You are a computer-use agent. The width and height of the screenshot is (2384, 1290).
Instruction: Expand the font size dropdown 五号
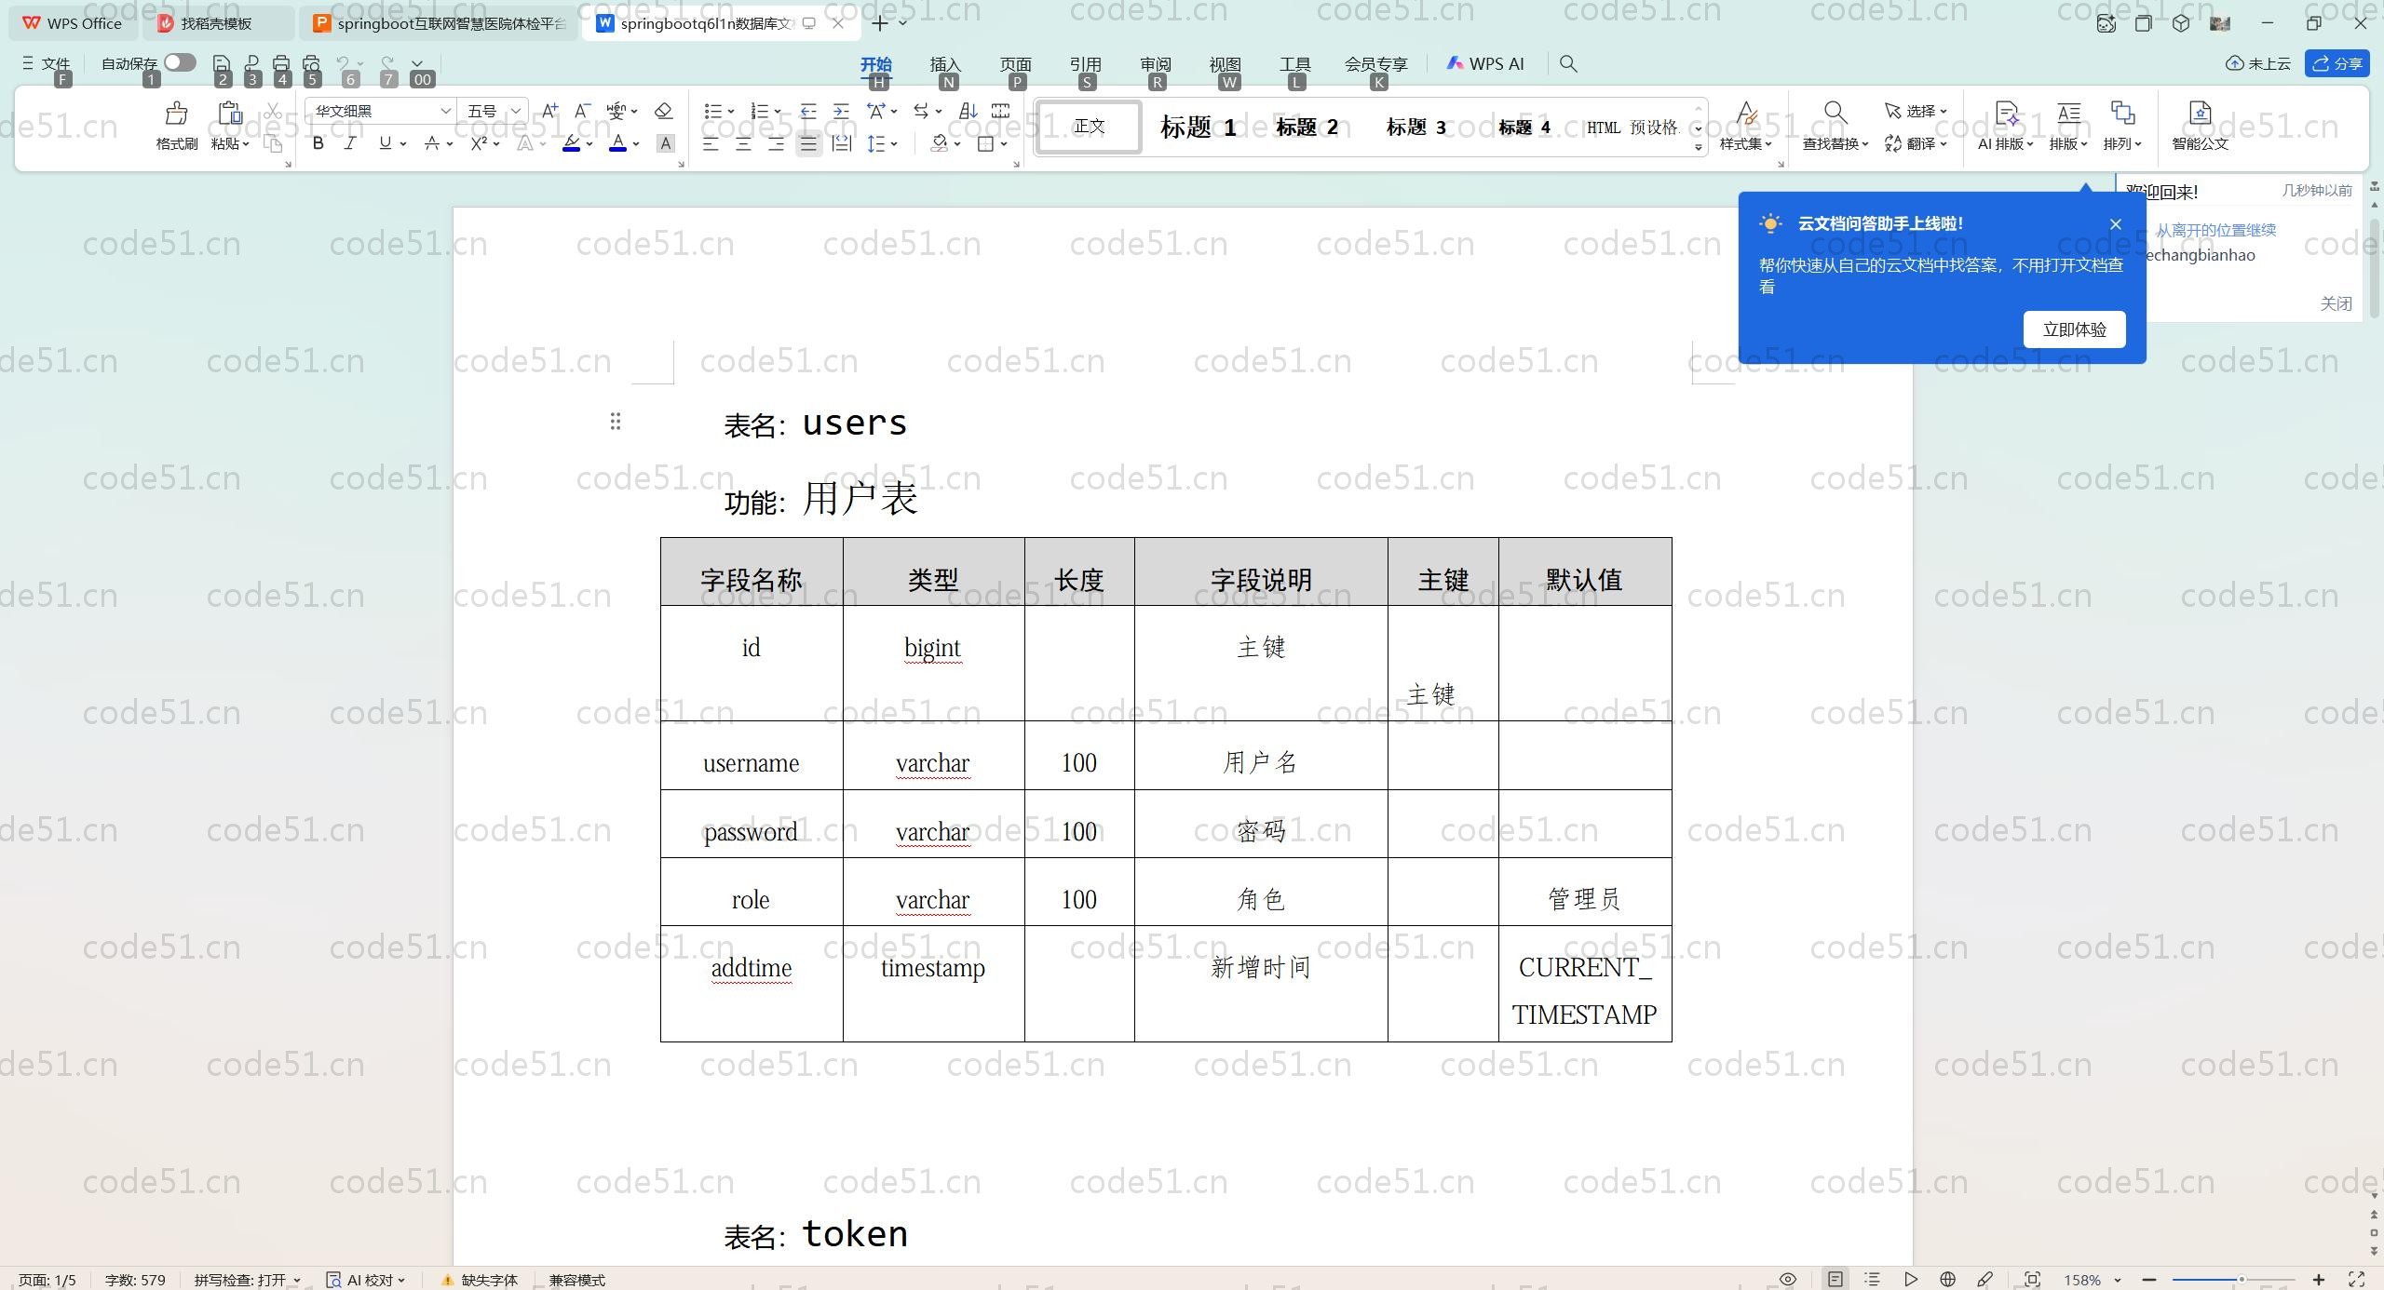pyautogui.click(x=515, y=111)
